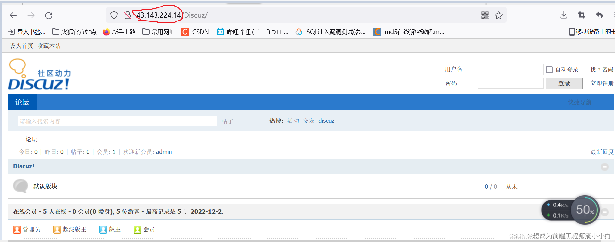This screenshot has height=242, width=615.
Task: Click the Discuz! logo image
Action: pyautogui.click(x=39, y=74)
